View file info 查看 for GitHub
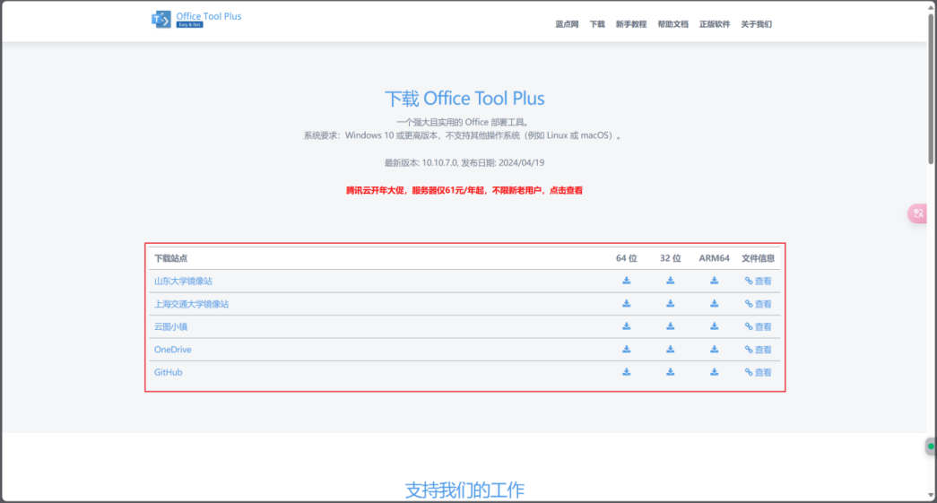This screenshot has width=937, height=503. pyautogui.click(x=759, y=372)
